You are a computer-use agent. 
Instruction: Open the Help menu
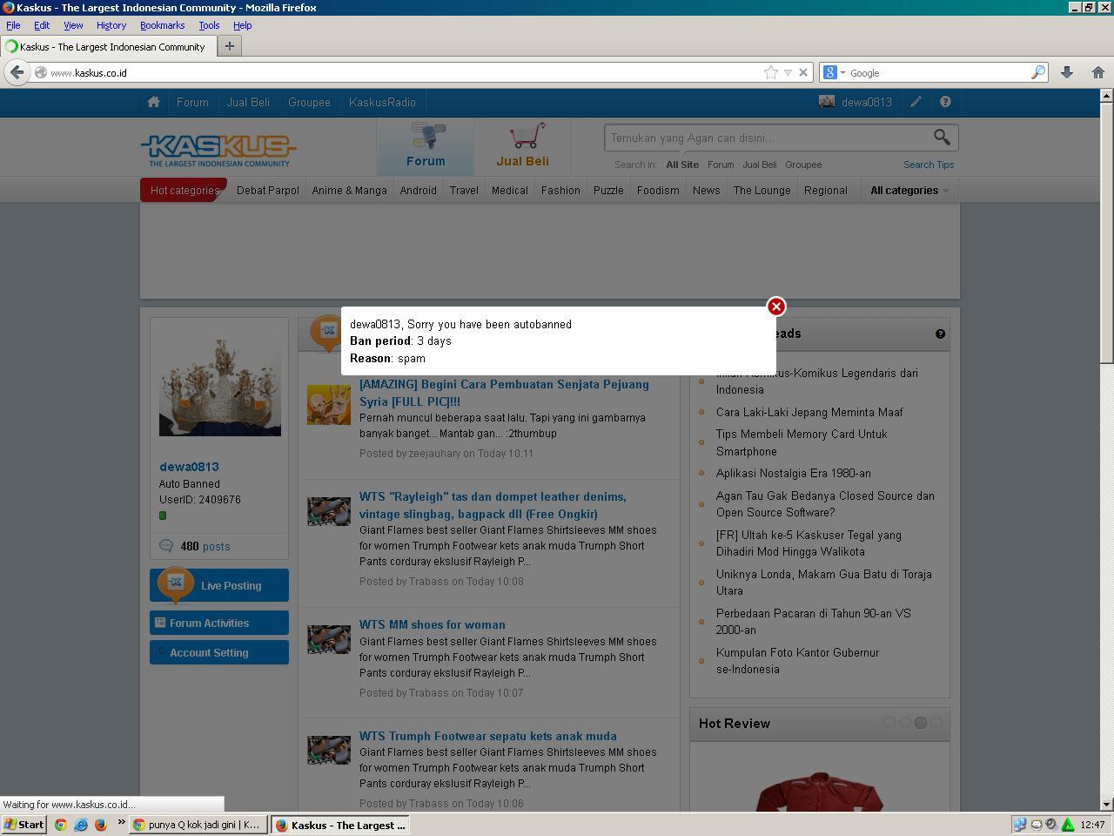pyautogui.click(x=243, y=25)
